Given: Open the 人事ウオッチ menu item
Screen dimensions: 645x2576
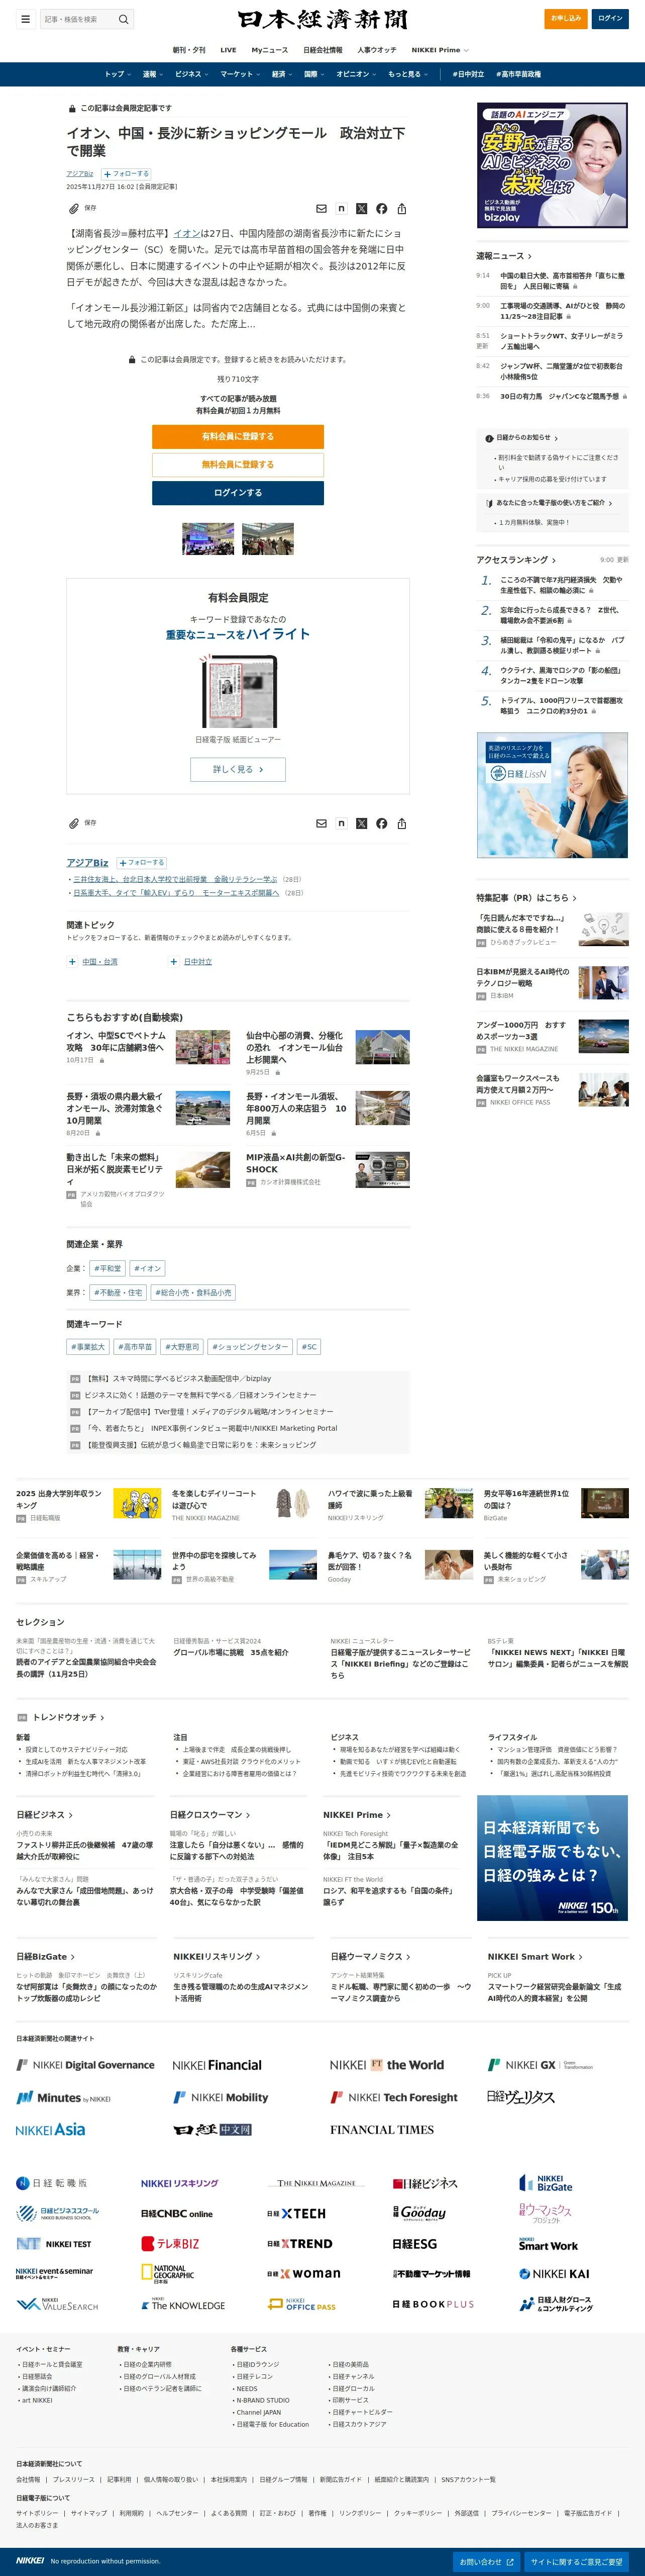Looking at the screenshot, I should pyautogui.click(x=376, y=50).
